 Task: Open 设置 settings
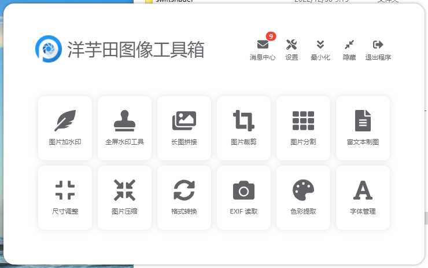pyautogui.click(x=292, y=50)
